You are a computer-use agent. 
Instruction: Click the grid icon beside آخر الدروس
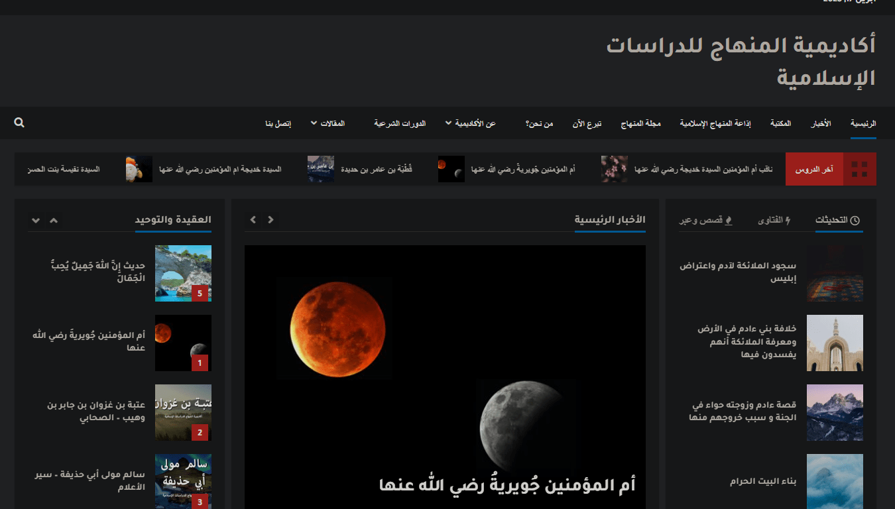[x=859, y=169]
